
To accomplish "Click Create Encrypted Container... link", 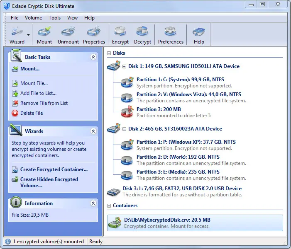I will point(54,169).
